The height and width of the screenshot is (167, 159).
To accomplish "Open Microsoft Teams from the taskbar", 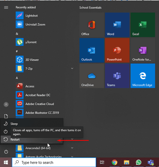I will click(x=151, y=162).
